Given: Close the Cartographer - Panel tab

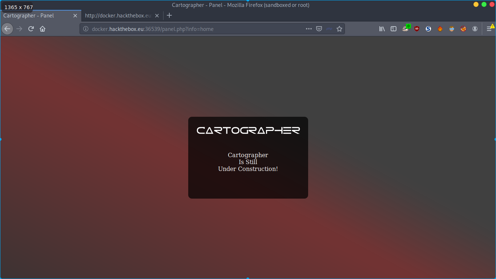Looking at the screenshot, I should (75, 16).
